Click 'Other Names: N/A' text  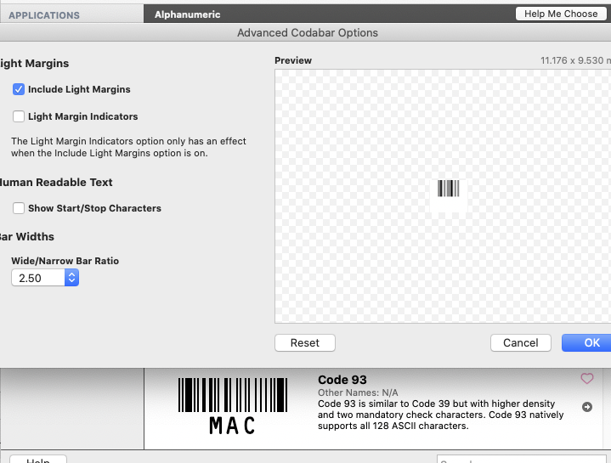click(x=358, y=392)
